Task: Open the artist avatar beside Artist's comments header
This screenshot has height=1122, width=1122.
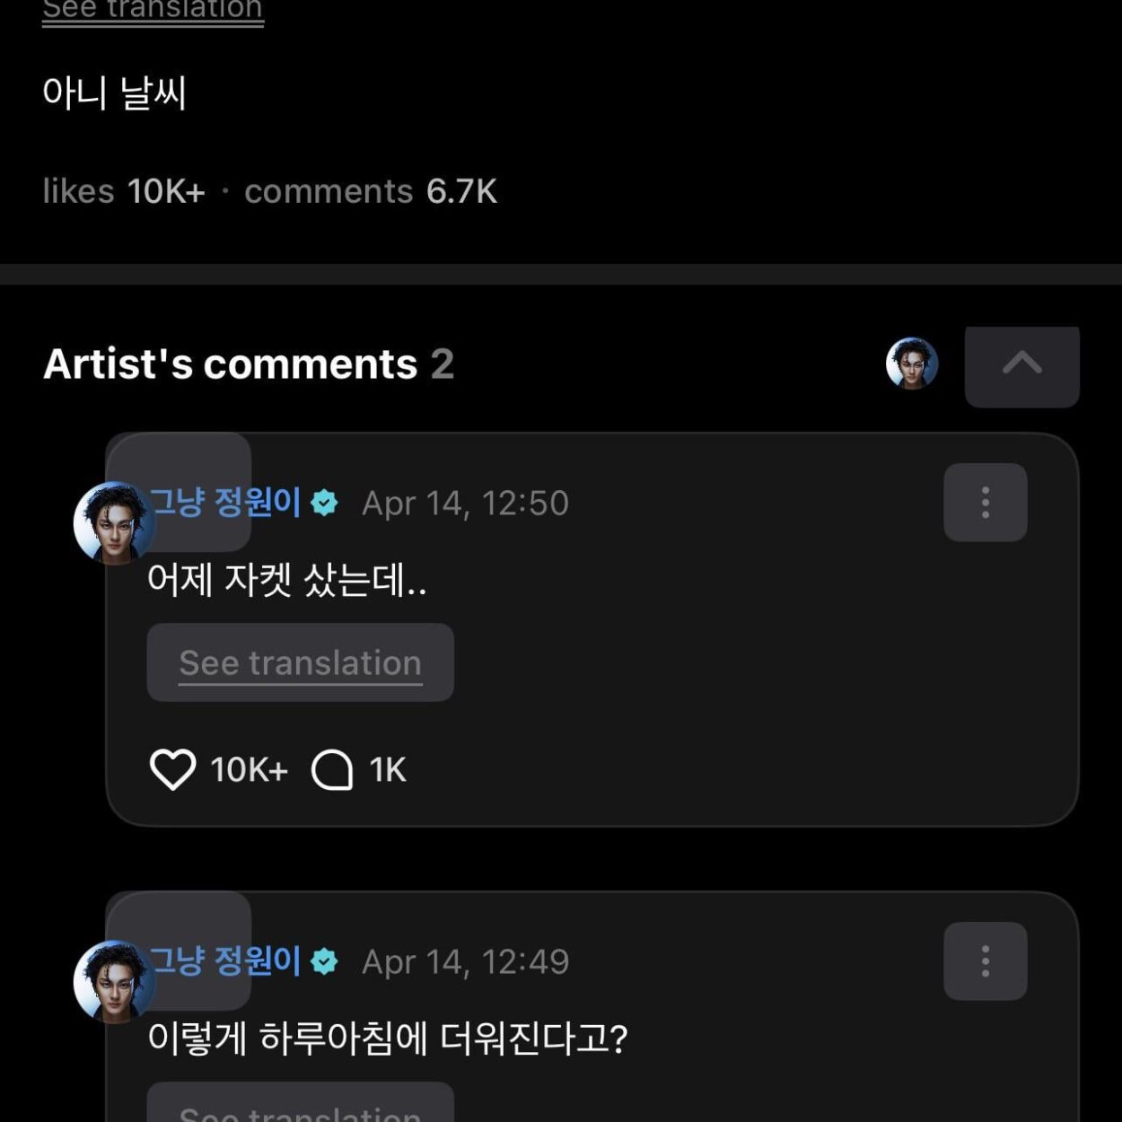Action: pyautogui.click(x=909, y=366)
